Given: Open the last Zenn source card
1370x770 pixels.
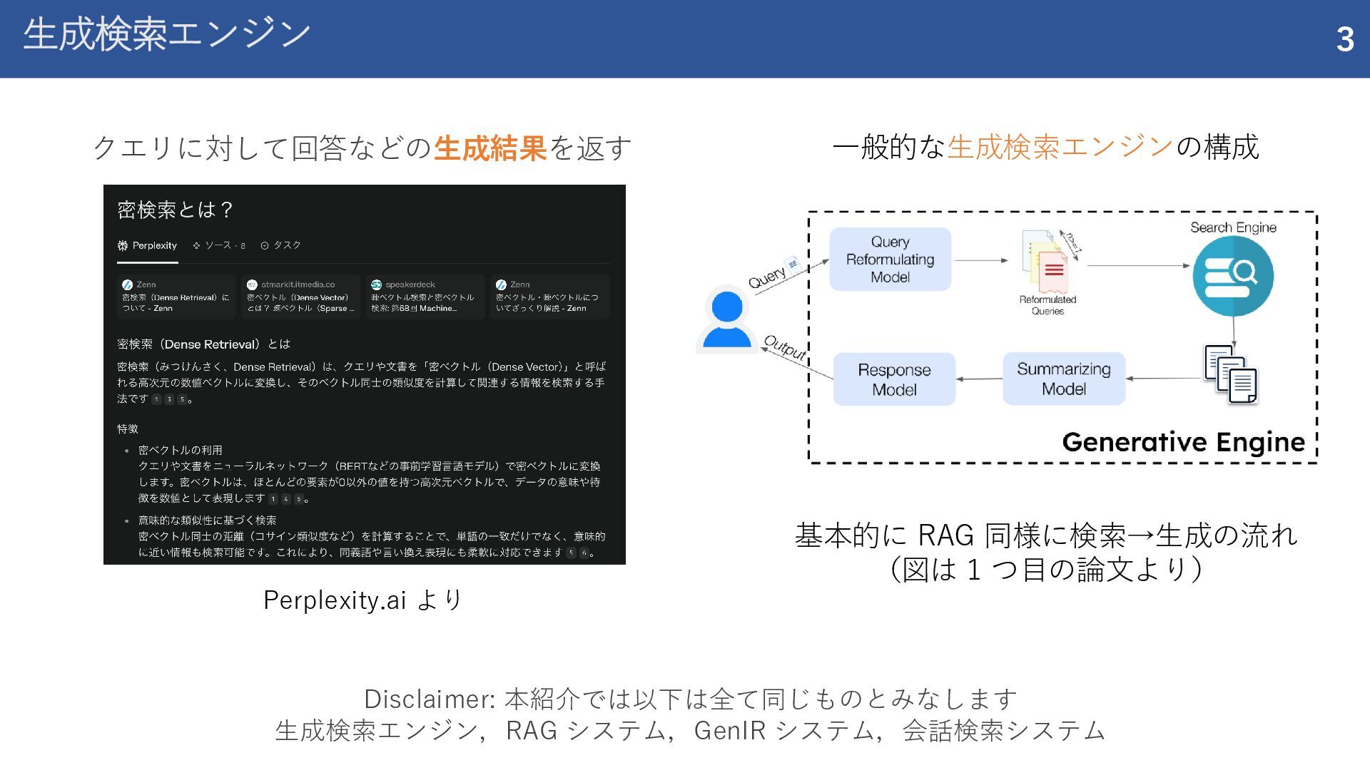Looking at the screenshot, I should tap(549, 297).
